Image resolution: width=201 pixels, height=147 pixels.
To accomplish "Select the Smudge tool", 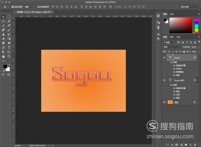I will tap(3, 43).
